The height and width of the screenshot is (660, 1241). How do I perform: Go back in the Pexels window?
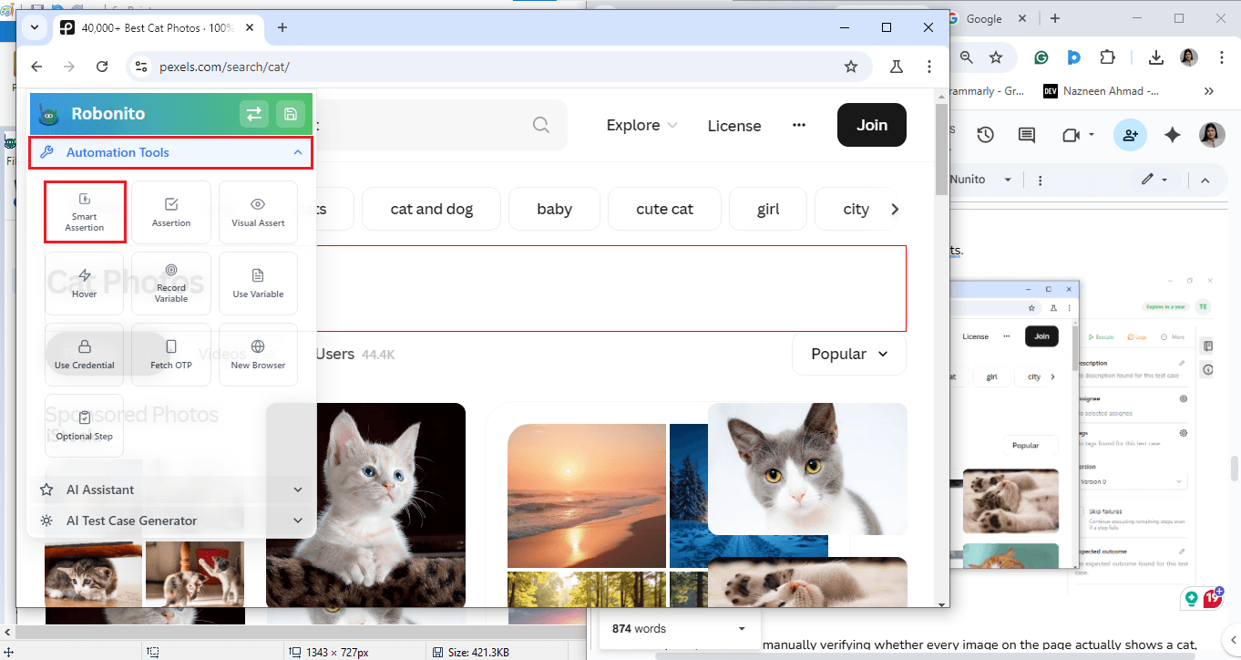click(36, 67)
